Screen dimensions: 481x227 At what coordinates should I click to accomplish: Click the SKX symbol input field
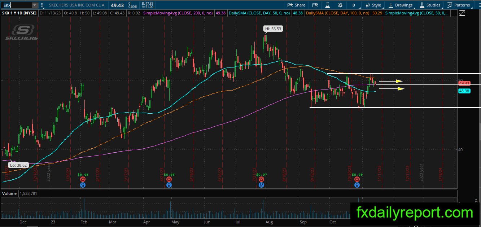17,5
